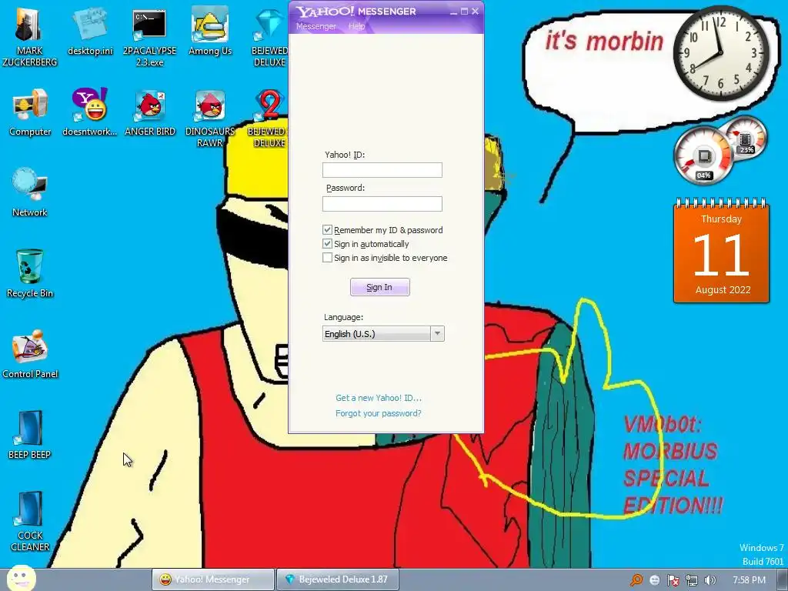Close the Yahoo! Messenger window
The height and width of the screenshot is (591, 788).
[x=476, y=11]
